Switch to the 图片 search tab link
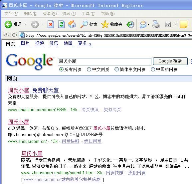The height and width of the screenshot is (184, 192). point(25,43)
